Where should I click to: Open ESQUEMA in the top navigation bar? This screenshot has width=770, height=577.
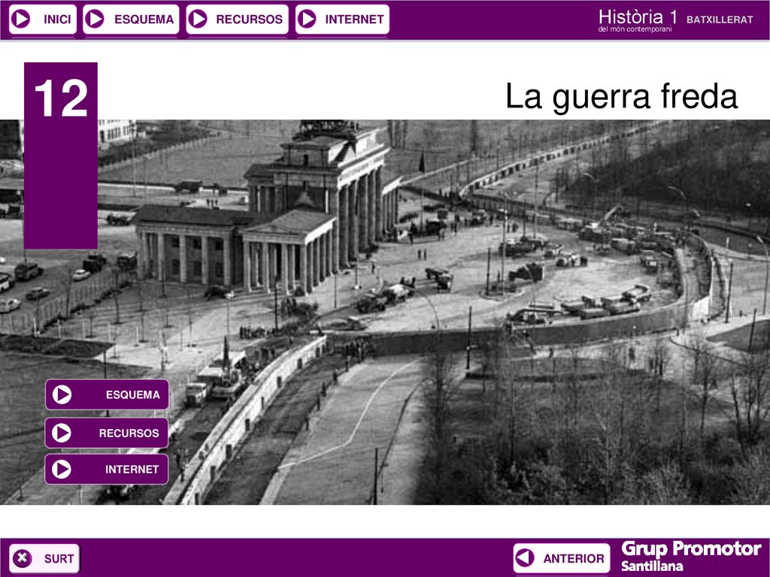click(x=131, y=19)
